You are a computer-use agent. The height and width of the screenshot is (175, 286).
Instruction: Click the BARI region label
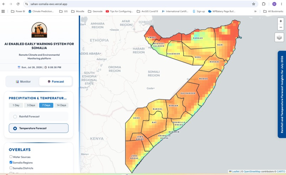click(x=220, y=45)
